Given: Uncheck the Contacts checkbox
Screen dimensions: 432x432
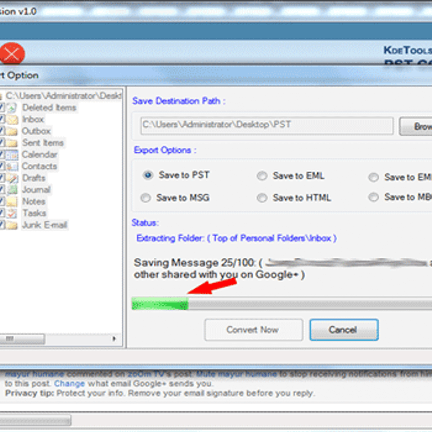Looking at the screenshot, I should [x=2, y=166].
